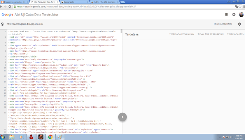Bookmark this page with the star icon
Image resolution: width=245 pixels, height=140 pixels.
(240, 7)
